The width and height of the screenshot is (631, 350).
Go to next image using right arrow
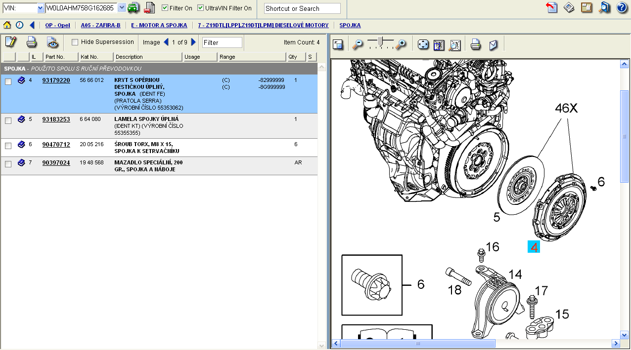click(193, 42)
